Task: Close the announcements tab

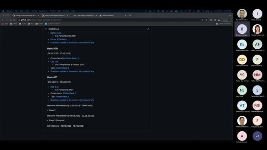Action: coord(126,16)
